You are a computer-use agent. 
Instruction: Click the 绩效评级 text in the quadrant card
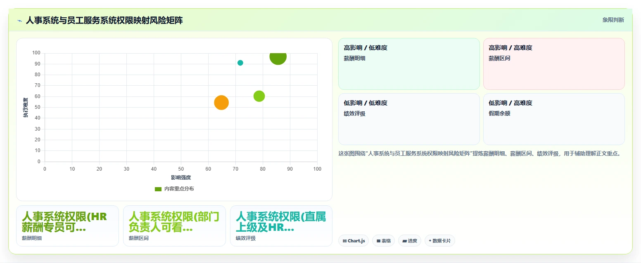tap(354, 114)
